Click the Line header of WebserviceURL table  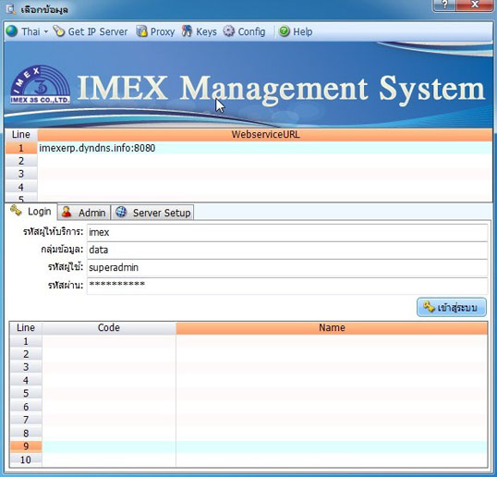[21, 134]
